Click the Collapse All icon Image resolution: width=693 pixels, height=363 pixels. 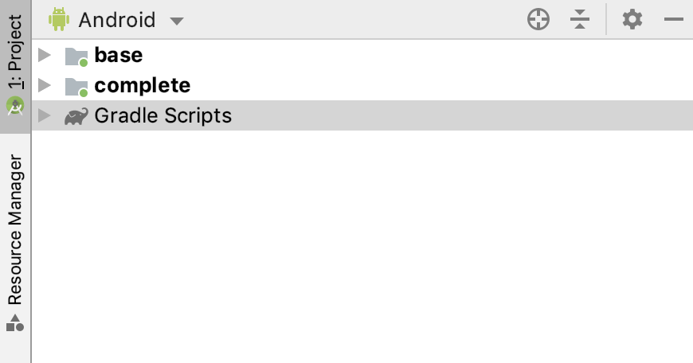click(580, 20)
